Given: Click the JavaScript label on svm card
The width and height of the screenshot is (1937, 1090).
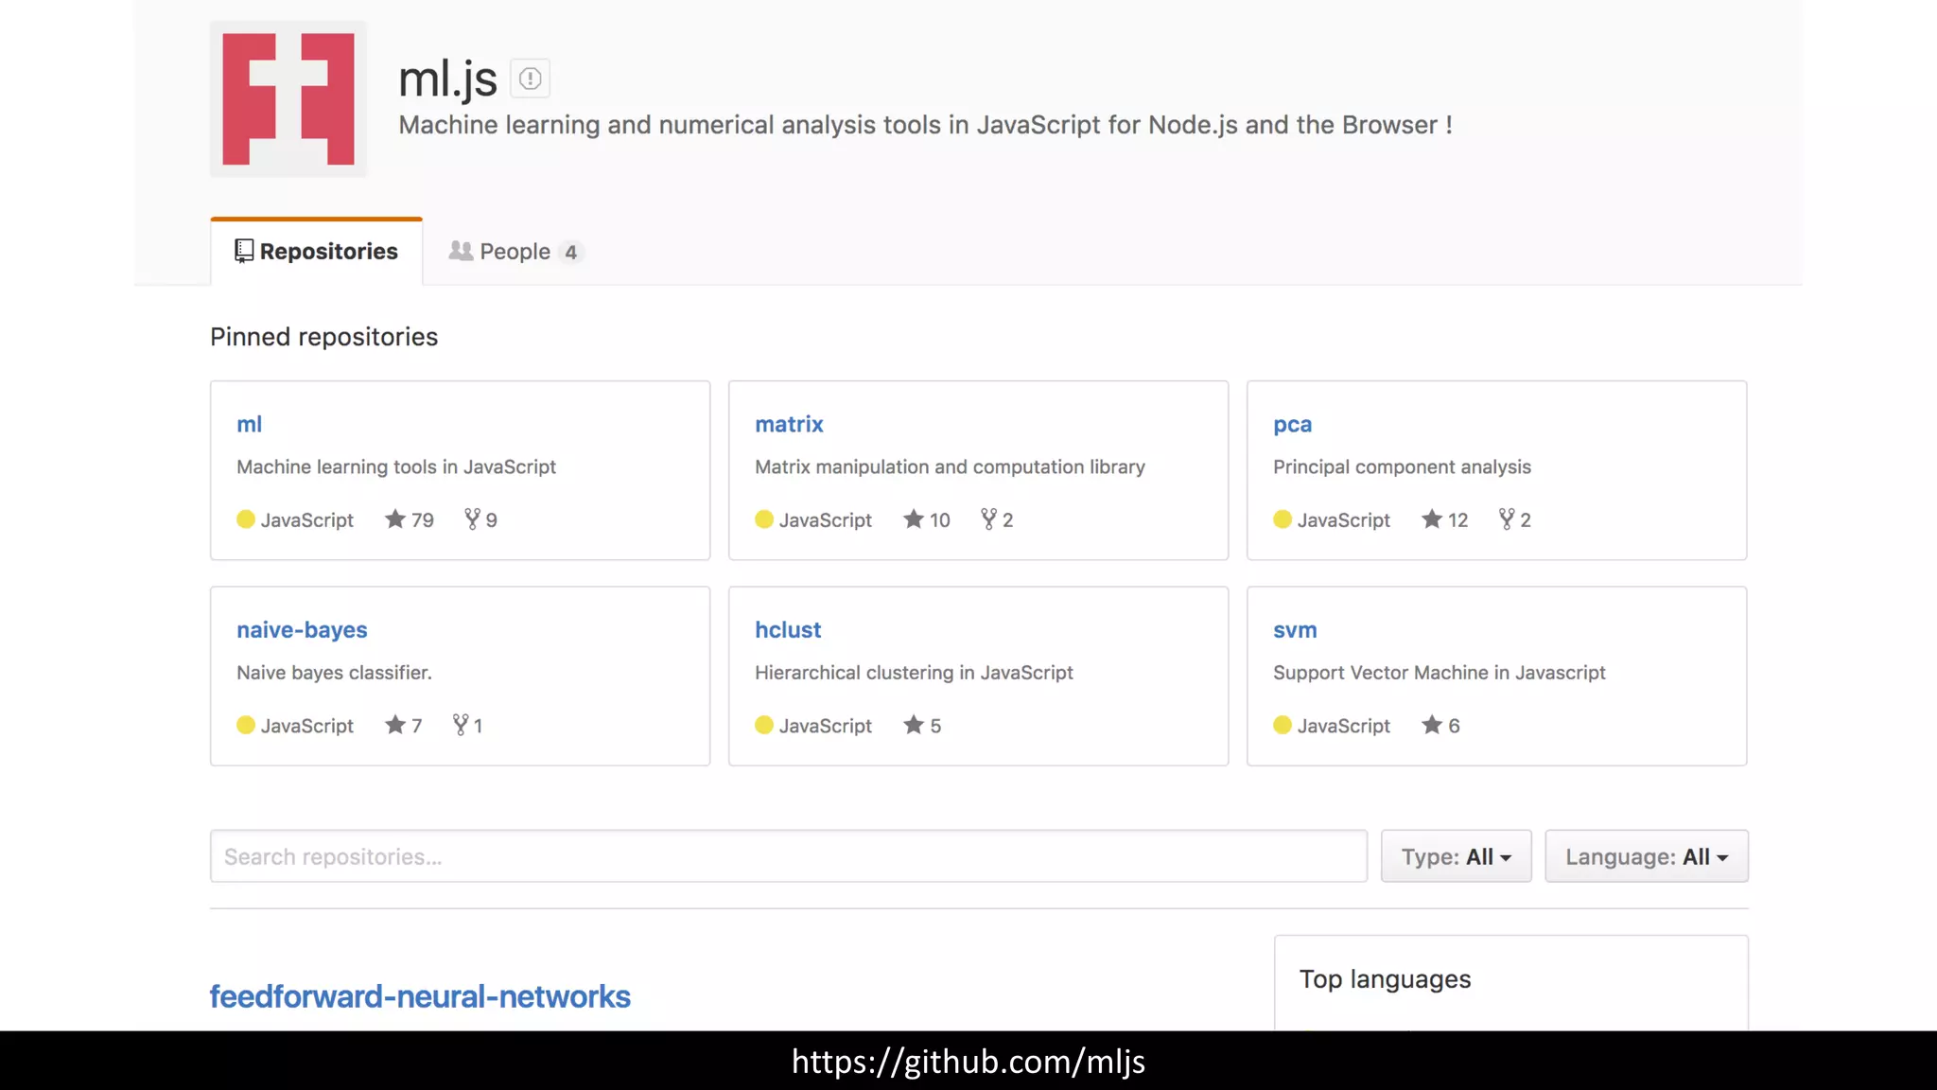Looking at the screenshot, I should pos(1343,726).
